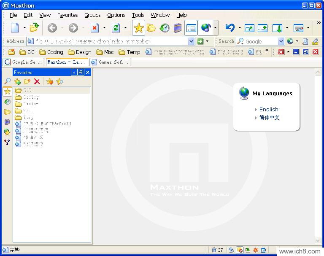
Task: Select the first folder in Favorites list
Action: coord(52,90)
